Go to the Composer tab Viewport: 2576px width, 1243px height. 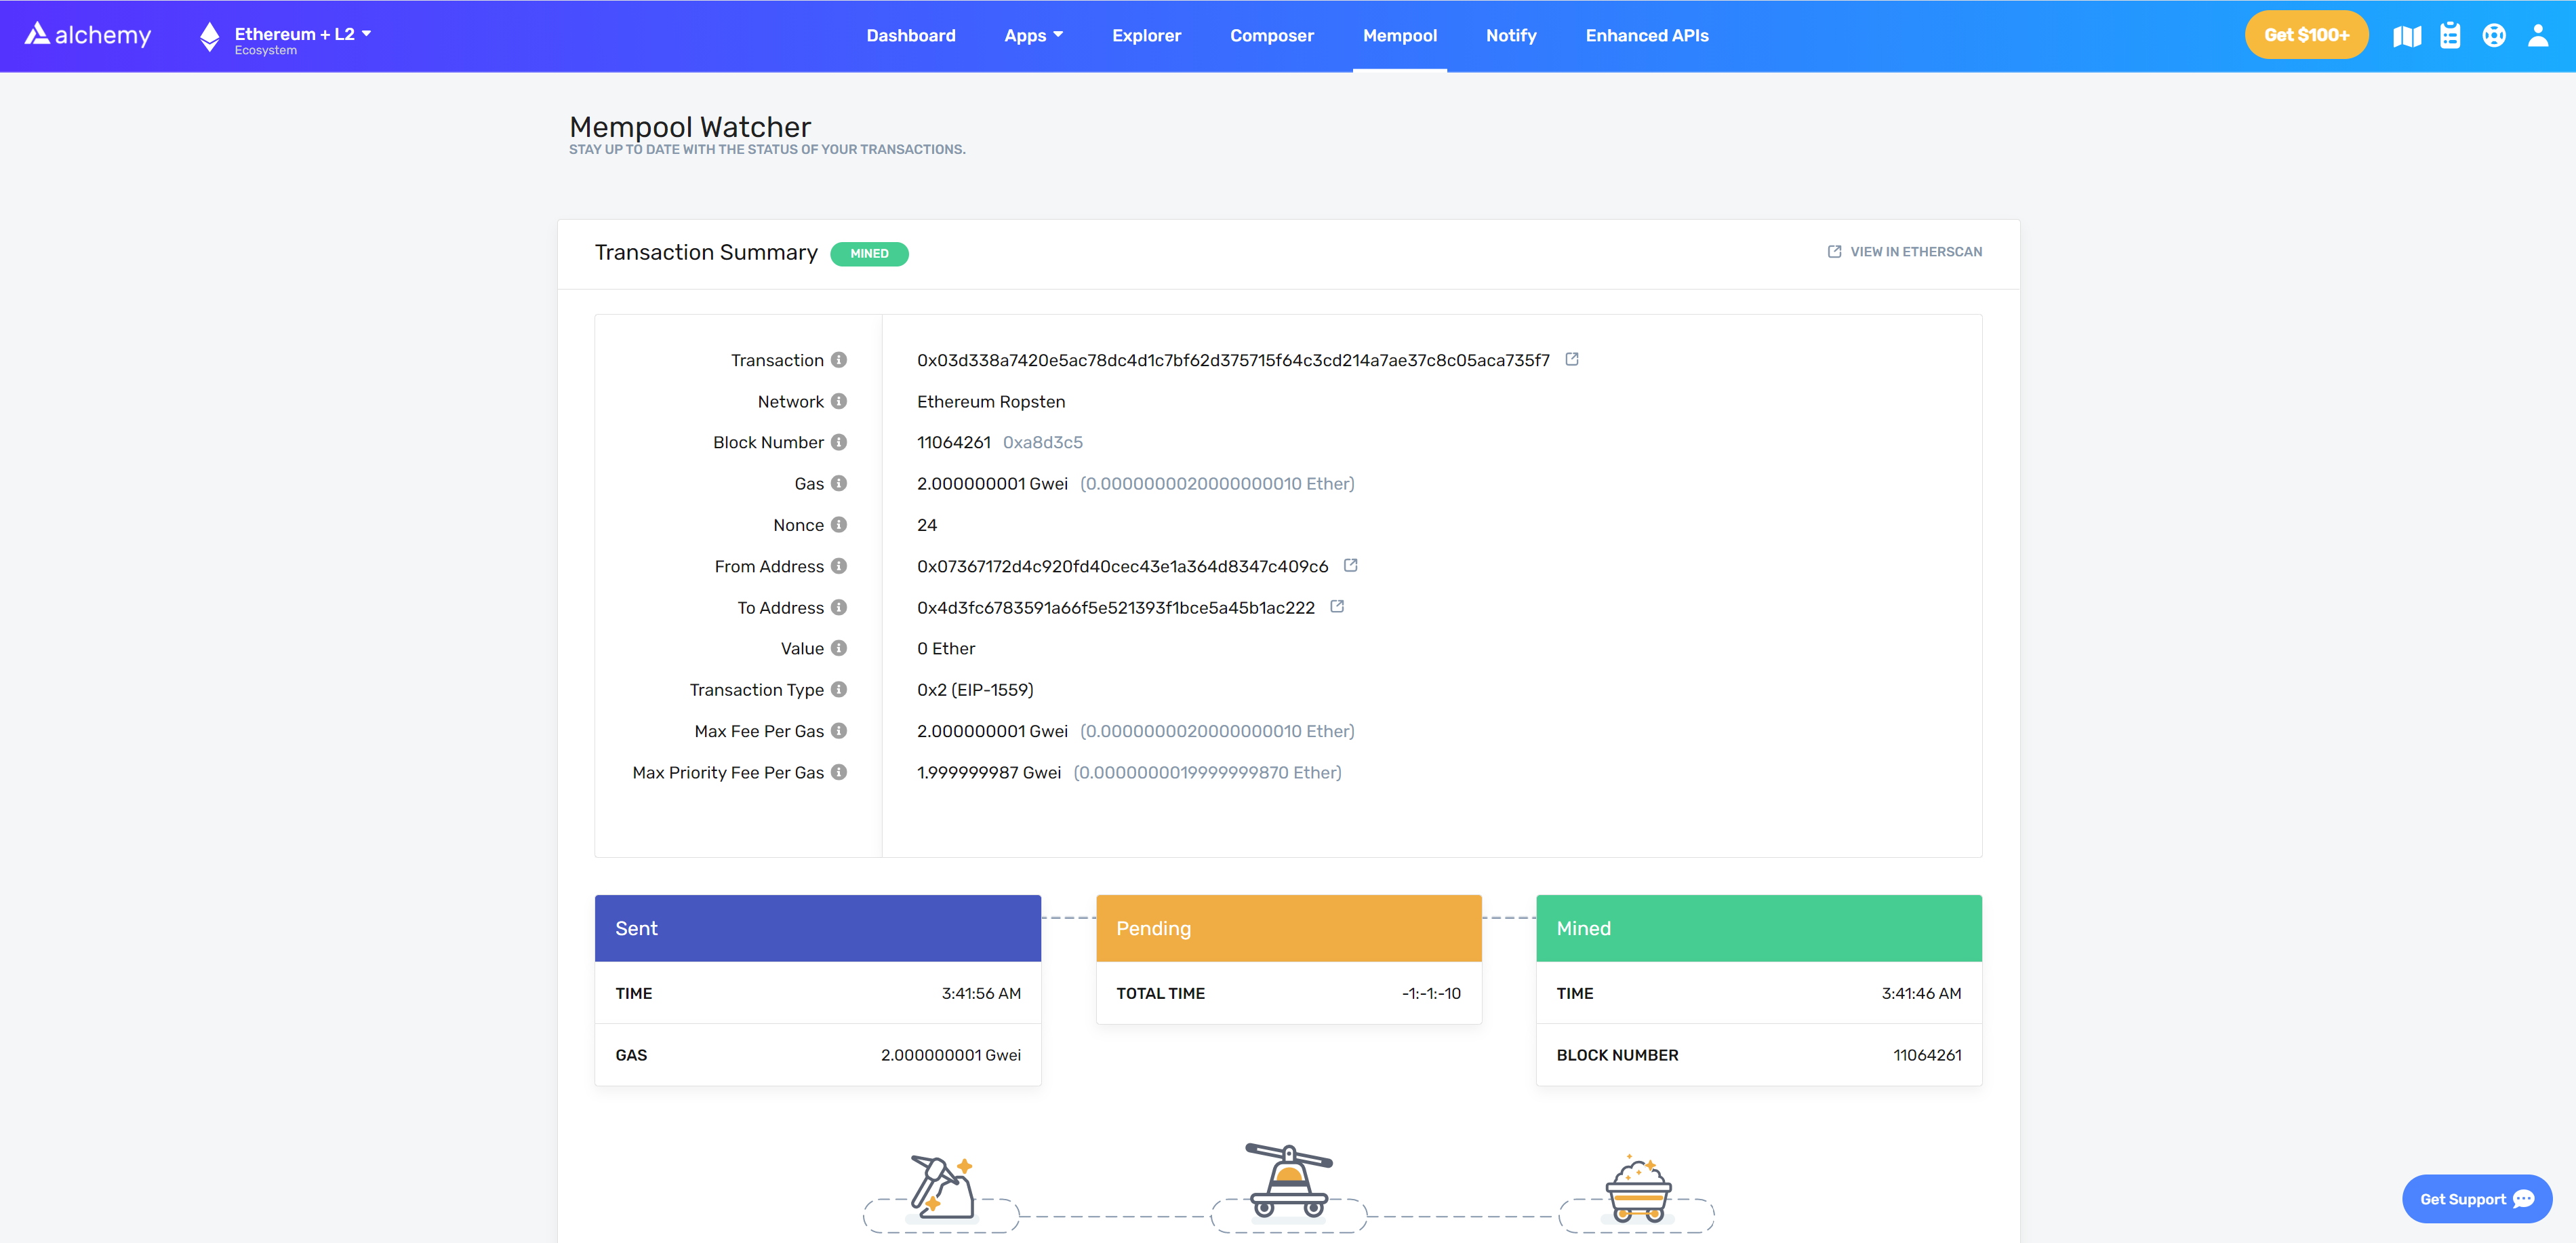coord(1271,36)
